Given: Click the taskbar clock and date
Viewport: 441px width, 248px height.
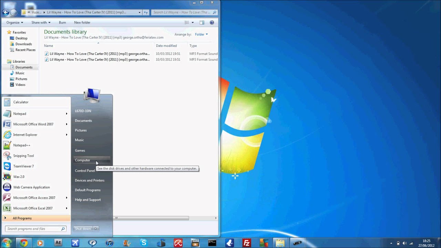Looking at the screenshot, I should click(426, 243).
